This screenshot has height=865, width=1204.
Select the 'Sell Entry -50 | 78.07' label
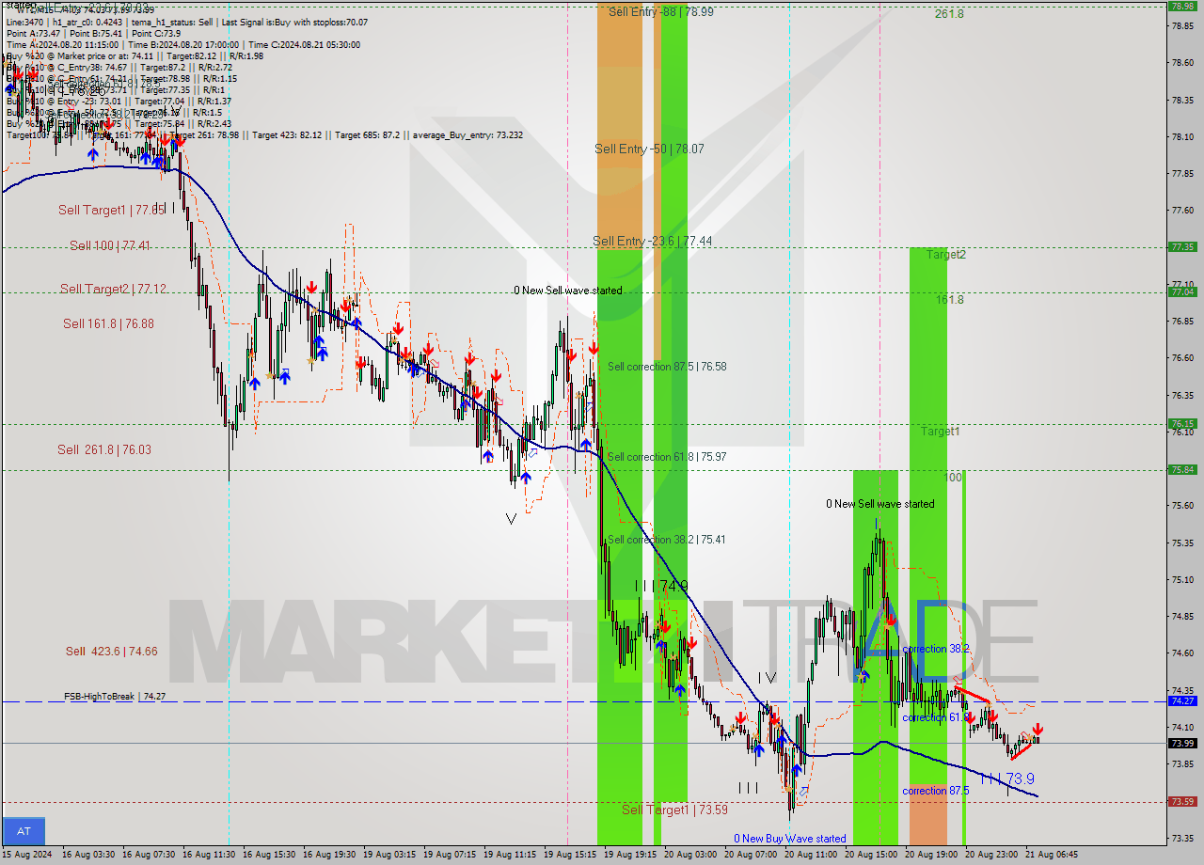point(649,149)
